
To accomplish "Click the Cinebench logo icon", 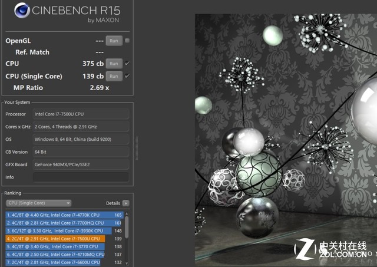I will pos(22,11).
